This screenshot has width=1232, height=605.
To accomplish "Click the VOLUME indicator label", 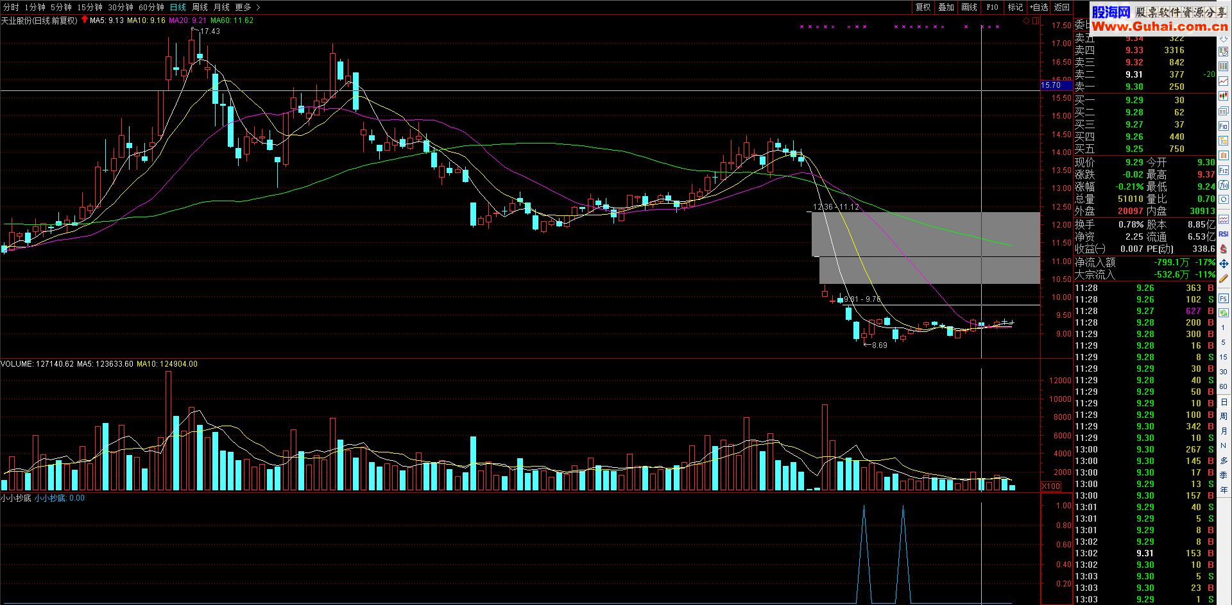I will (38, 363).
